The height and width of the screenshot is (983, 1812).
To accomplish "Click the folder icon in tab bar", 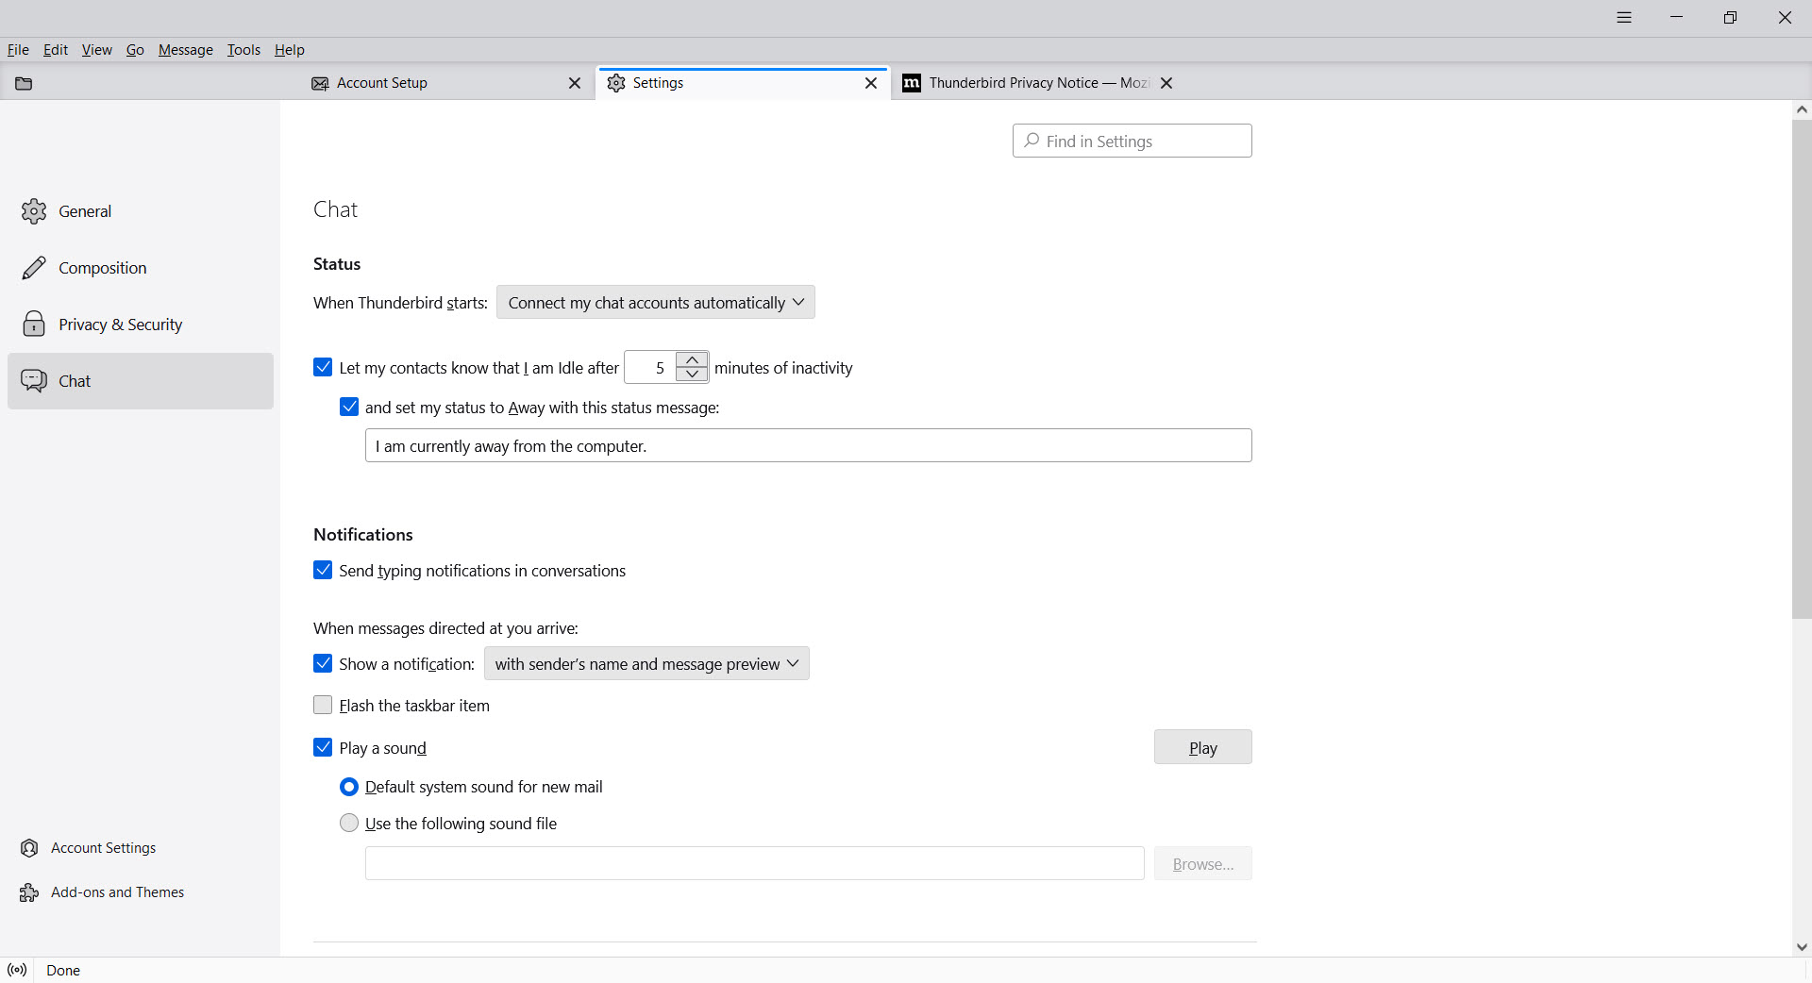I will coord(24,83).
